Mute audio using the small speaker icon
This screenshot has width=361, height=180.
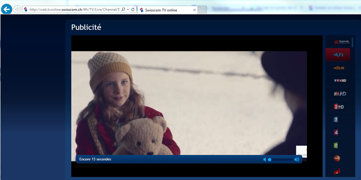[x=265, y=159]
